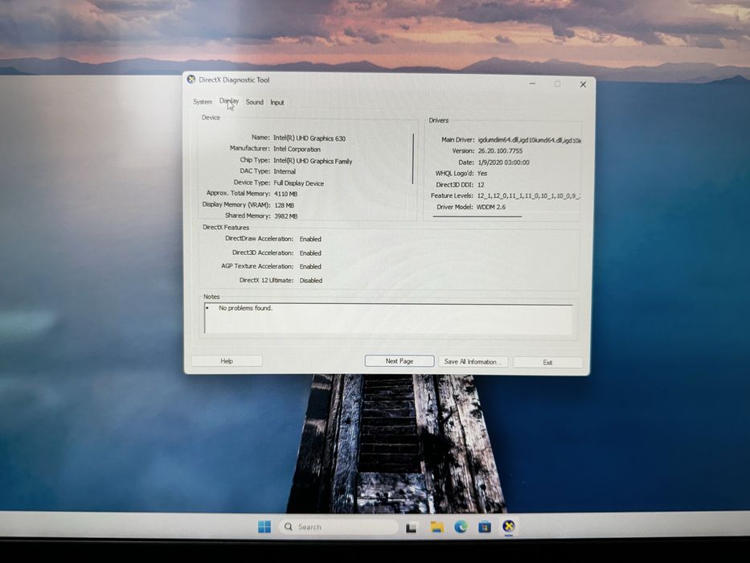Viewport: 750px width, 563px height.
Task: Open the Windows Start menu
Action: (264, 527)
